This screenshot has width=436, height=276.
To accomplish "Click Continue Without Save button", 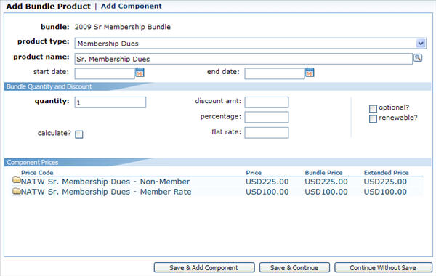I will pyautogui.click(x=383, y=268).
